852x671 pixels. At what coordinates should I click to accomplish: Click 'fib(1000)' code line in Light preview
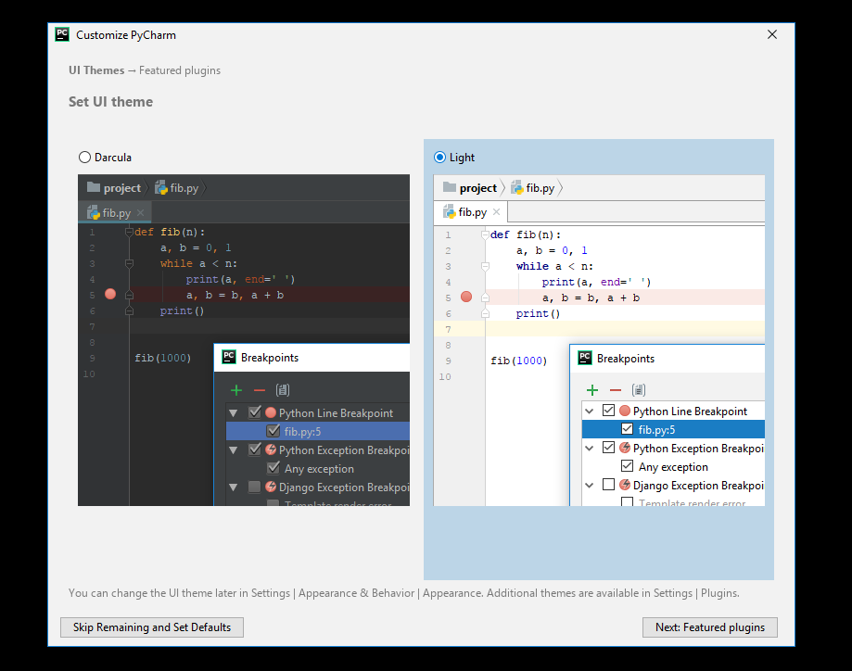519,361
